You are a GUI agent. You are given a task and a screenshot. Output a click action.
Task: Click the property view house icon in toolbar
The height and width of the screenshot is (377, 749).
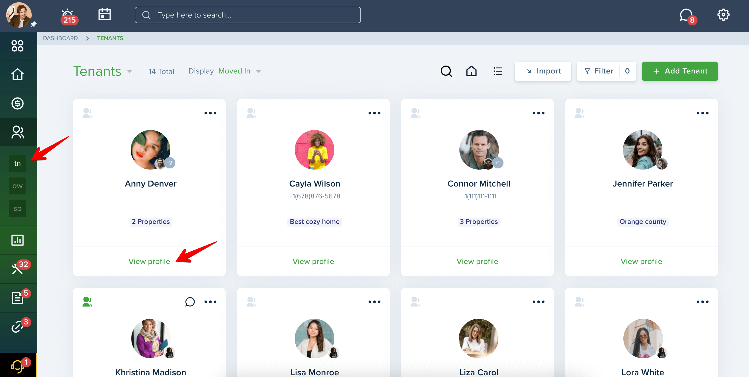(471, 71)
